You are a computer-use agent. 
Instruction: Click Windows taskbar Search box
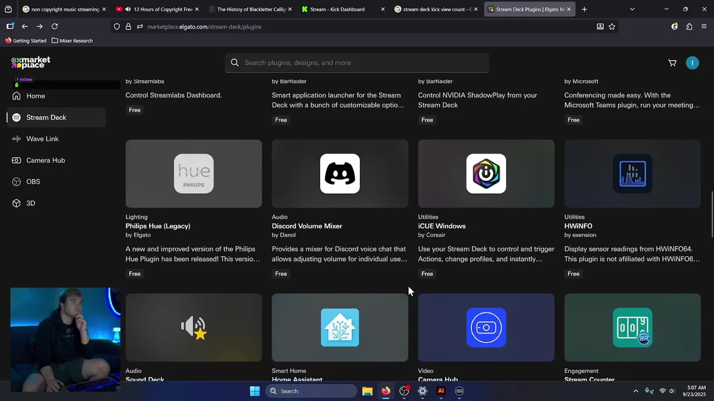(311, 391)
